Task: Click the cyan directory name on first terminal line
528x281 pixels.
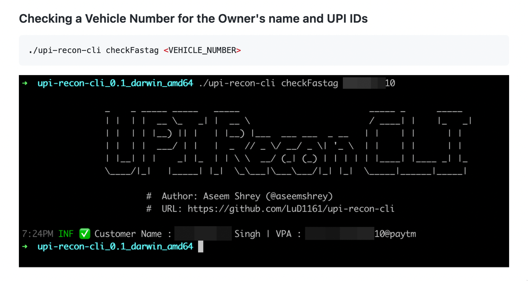Action: (115, 83)
